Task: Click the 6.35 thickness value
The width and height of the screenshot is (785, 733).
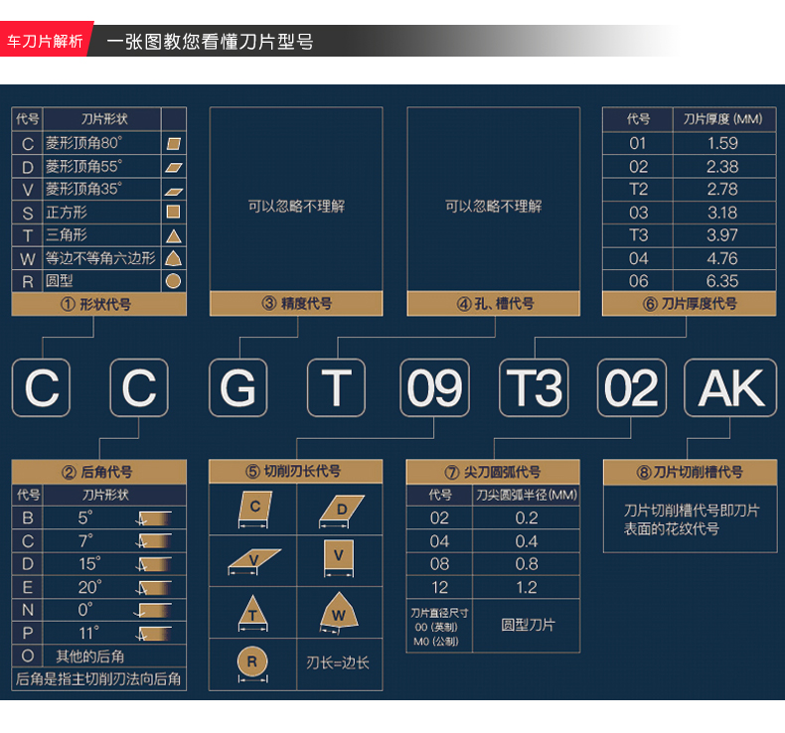Action: 723,281
